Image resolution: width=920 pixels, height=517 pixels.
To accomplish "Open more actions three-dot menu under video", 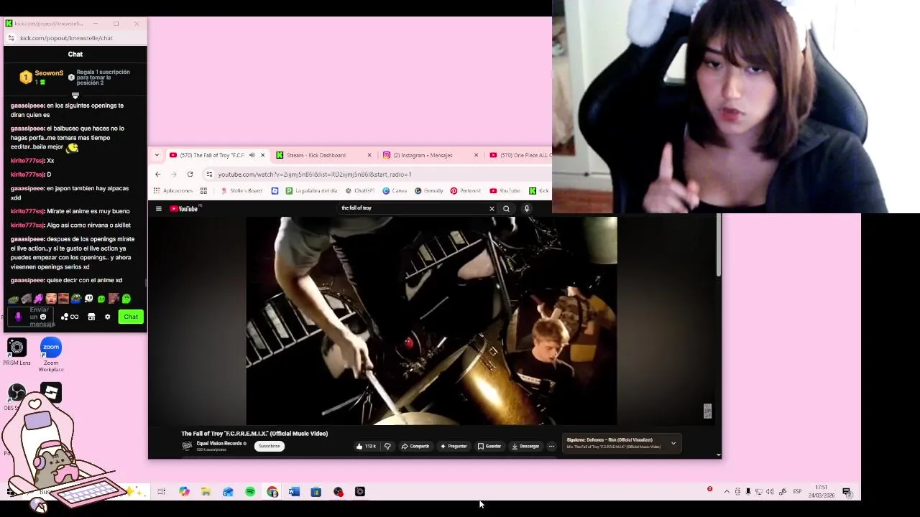I will point(551,447).
